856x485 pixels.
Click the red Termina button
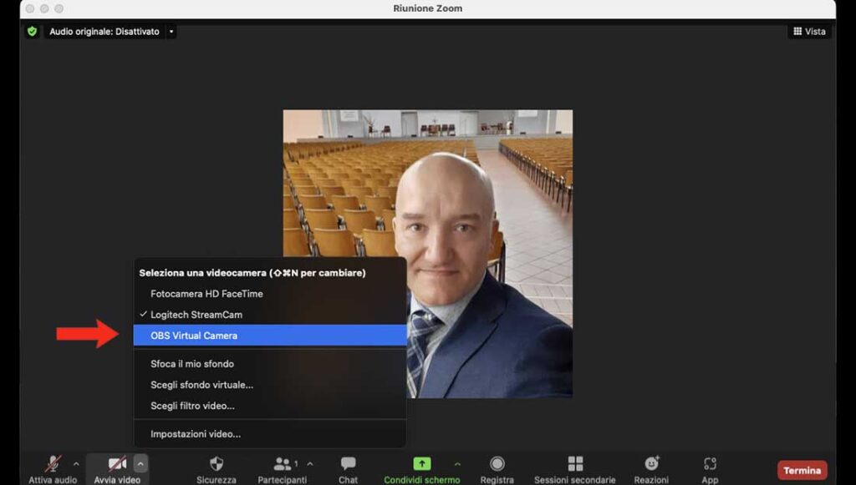click(802, 470)
